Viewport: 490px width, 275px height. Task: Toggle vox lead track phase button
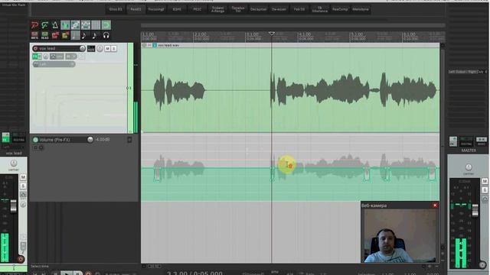pos(46,57)
